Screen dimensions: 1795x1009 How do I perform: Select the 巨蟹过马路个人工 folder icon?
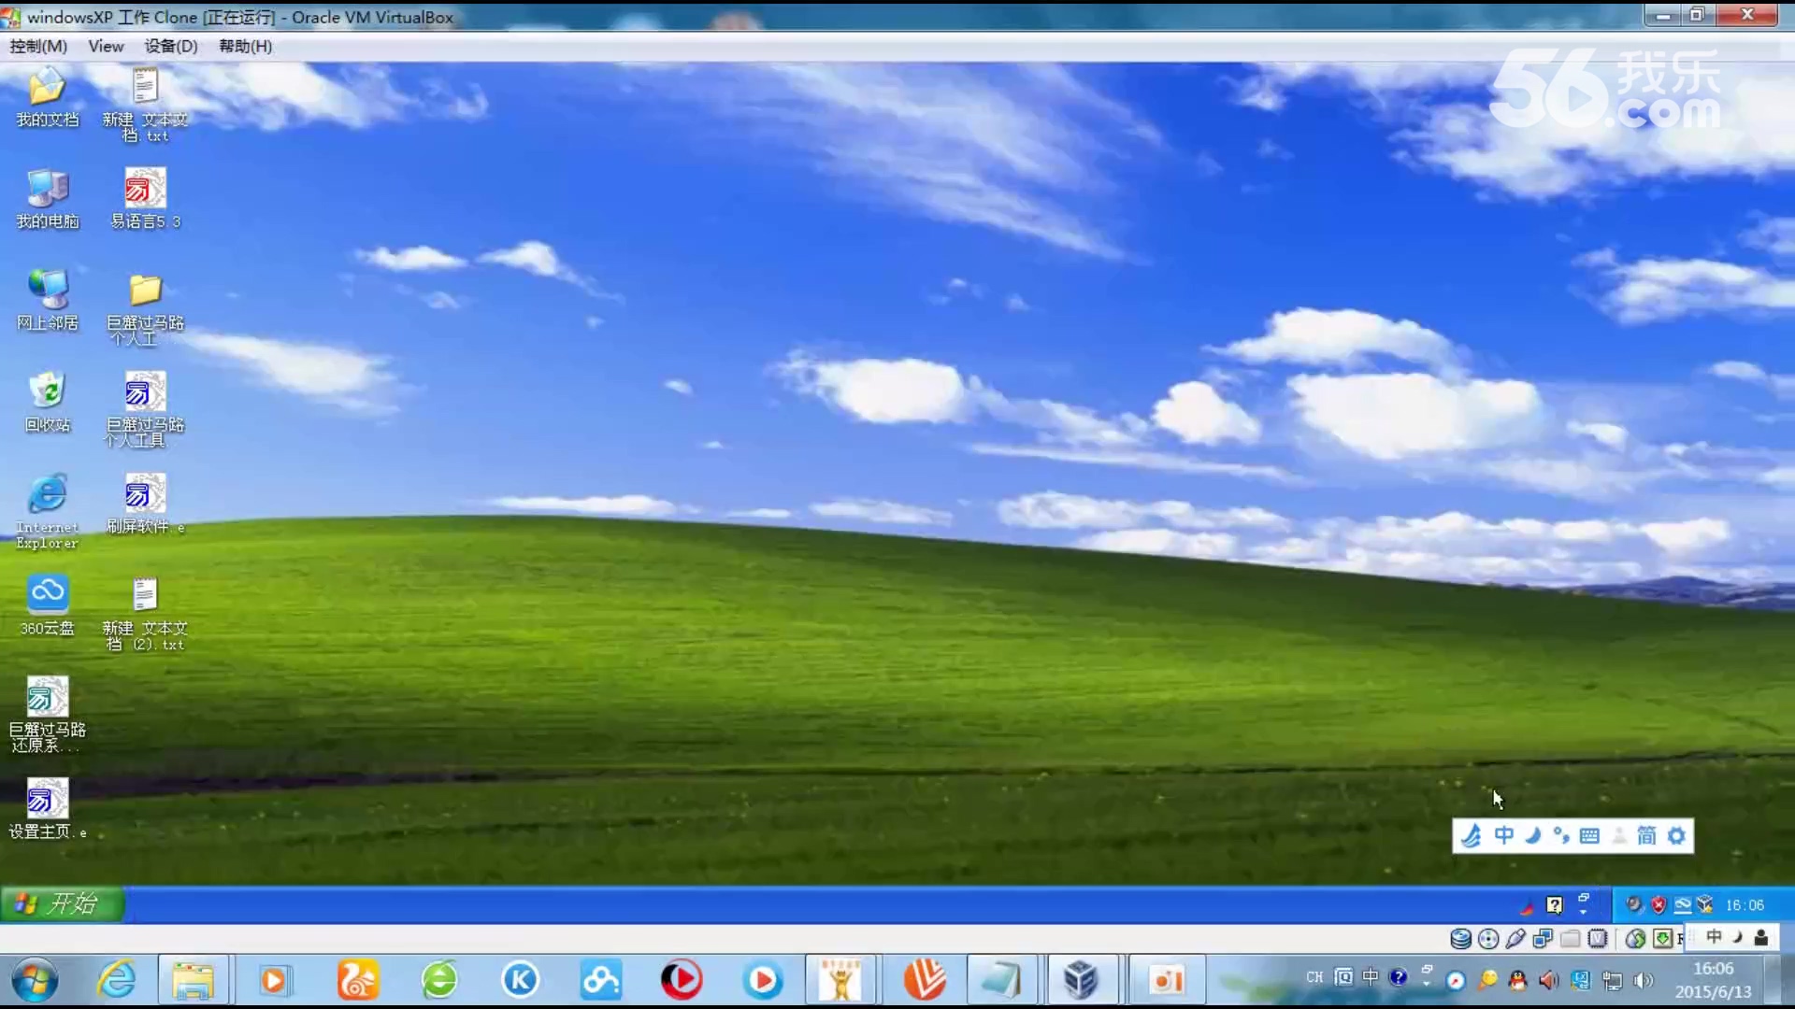pyautogui.click(x=145, y=308)
